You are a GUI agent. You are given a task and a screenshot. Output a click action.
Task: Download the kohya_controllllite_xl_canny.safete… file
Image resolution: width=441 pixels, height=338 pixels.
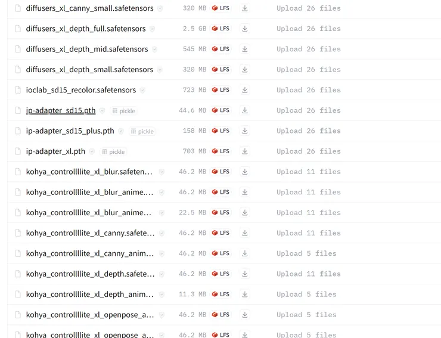pos(245,233)
